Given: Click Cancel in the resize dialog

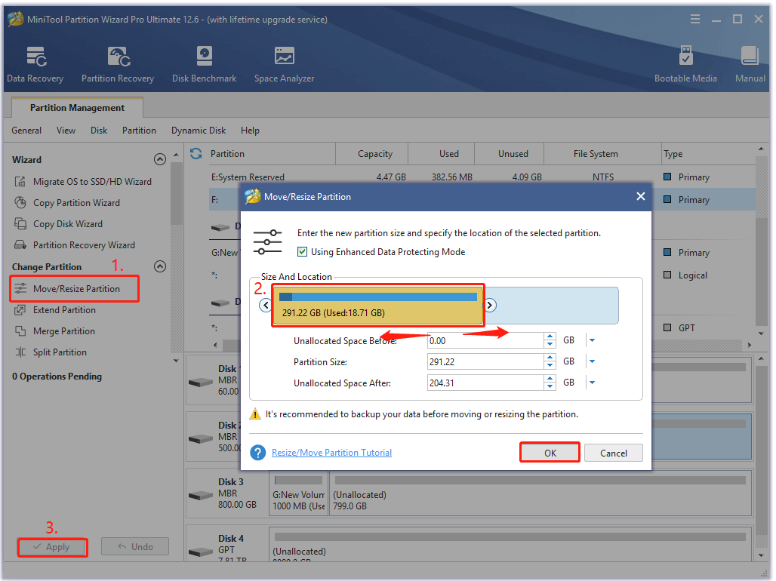Looking at the screenshot, I should [614, 453].
